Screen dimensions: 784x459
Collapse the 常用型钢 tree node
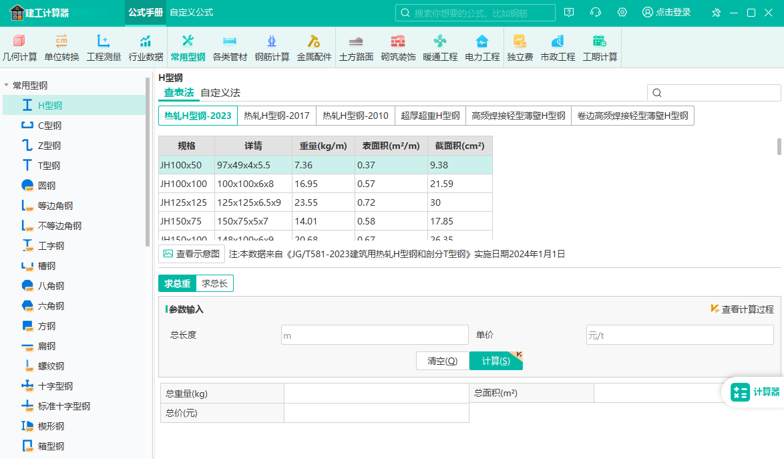[x=7, y=86]
